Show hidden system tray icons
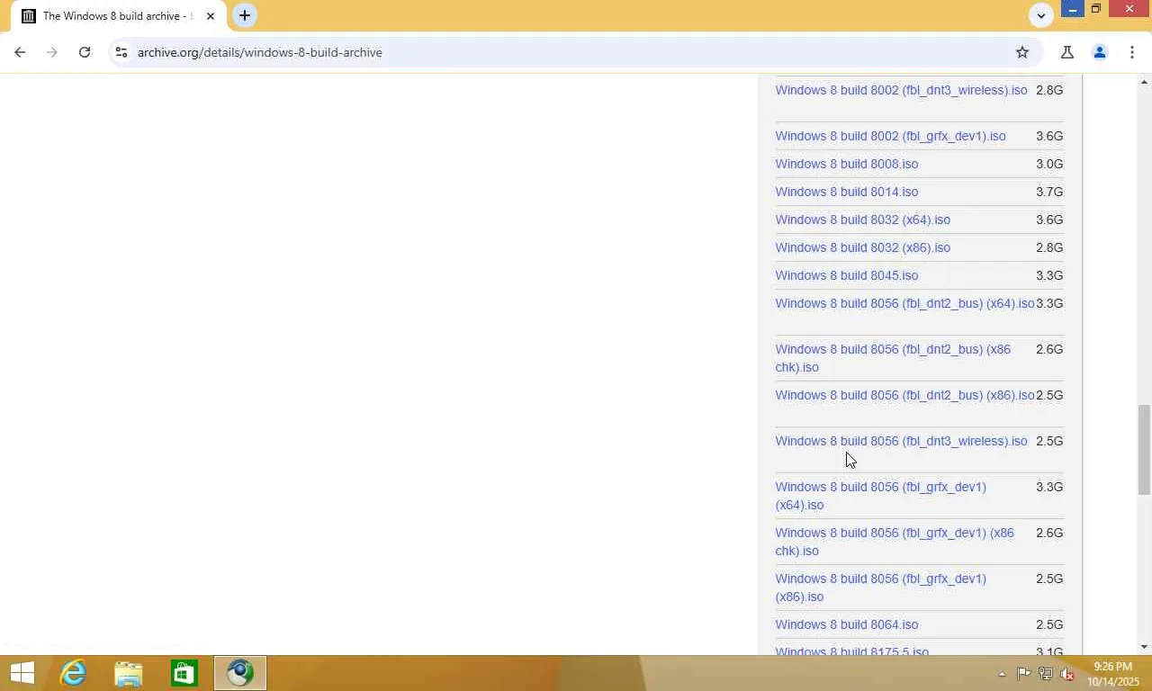1152x691 pixels. [x=1002, y=674]
